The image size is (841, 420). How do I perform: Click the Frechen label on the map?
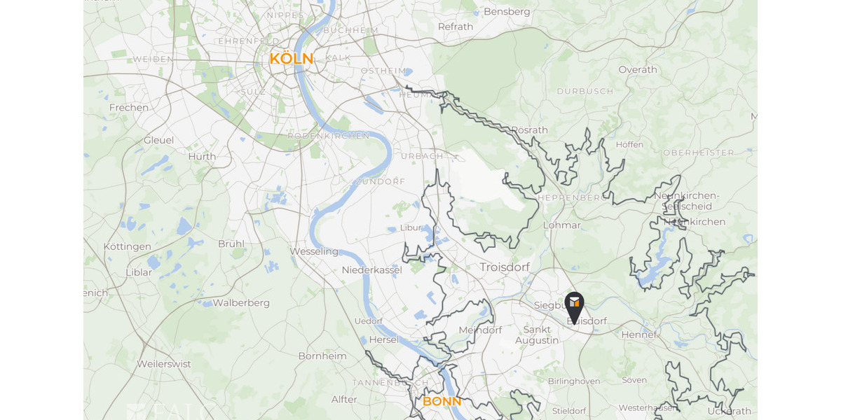coord(129,108)
